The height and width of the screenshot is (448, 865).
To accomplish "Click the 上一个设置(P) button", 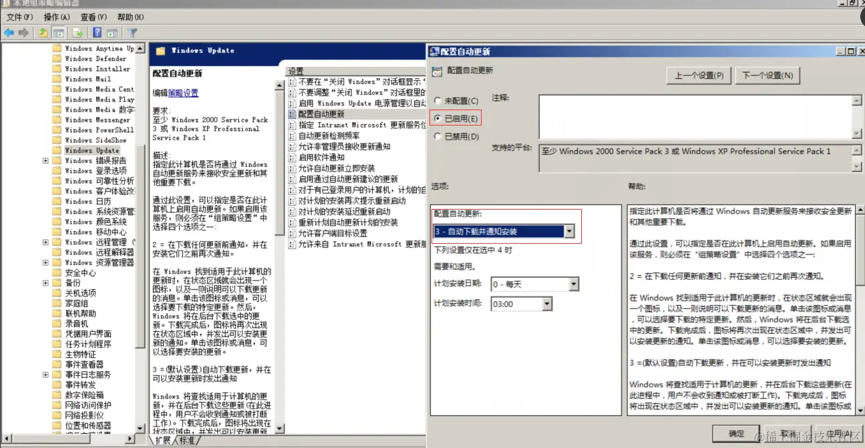I will [x=699, y=75].
